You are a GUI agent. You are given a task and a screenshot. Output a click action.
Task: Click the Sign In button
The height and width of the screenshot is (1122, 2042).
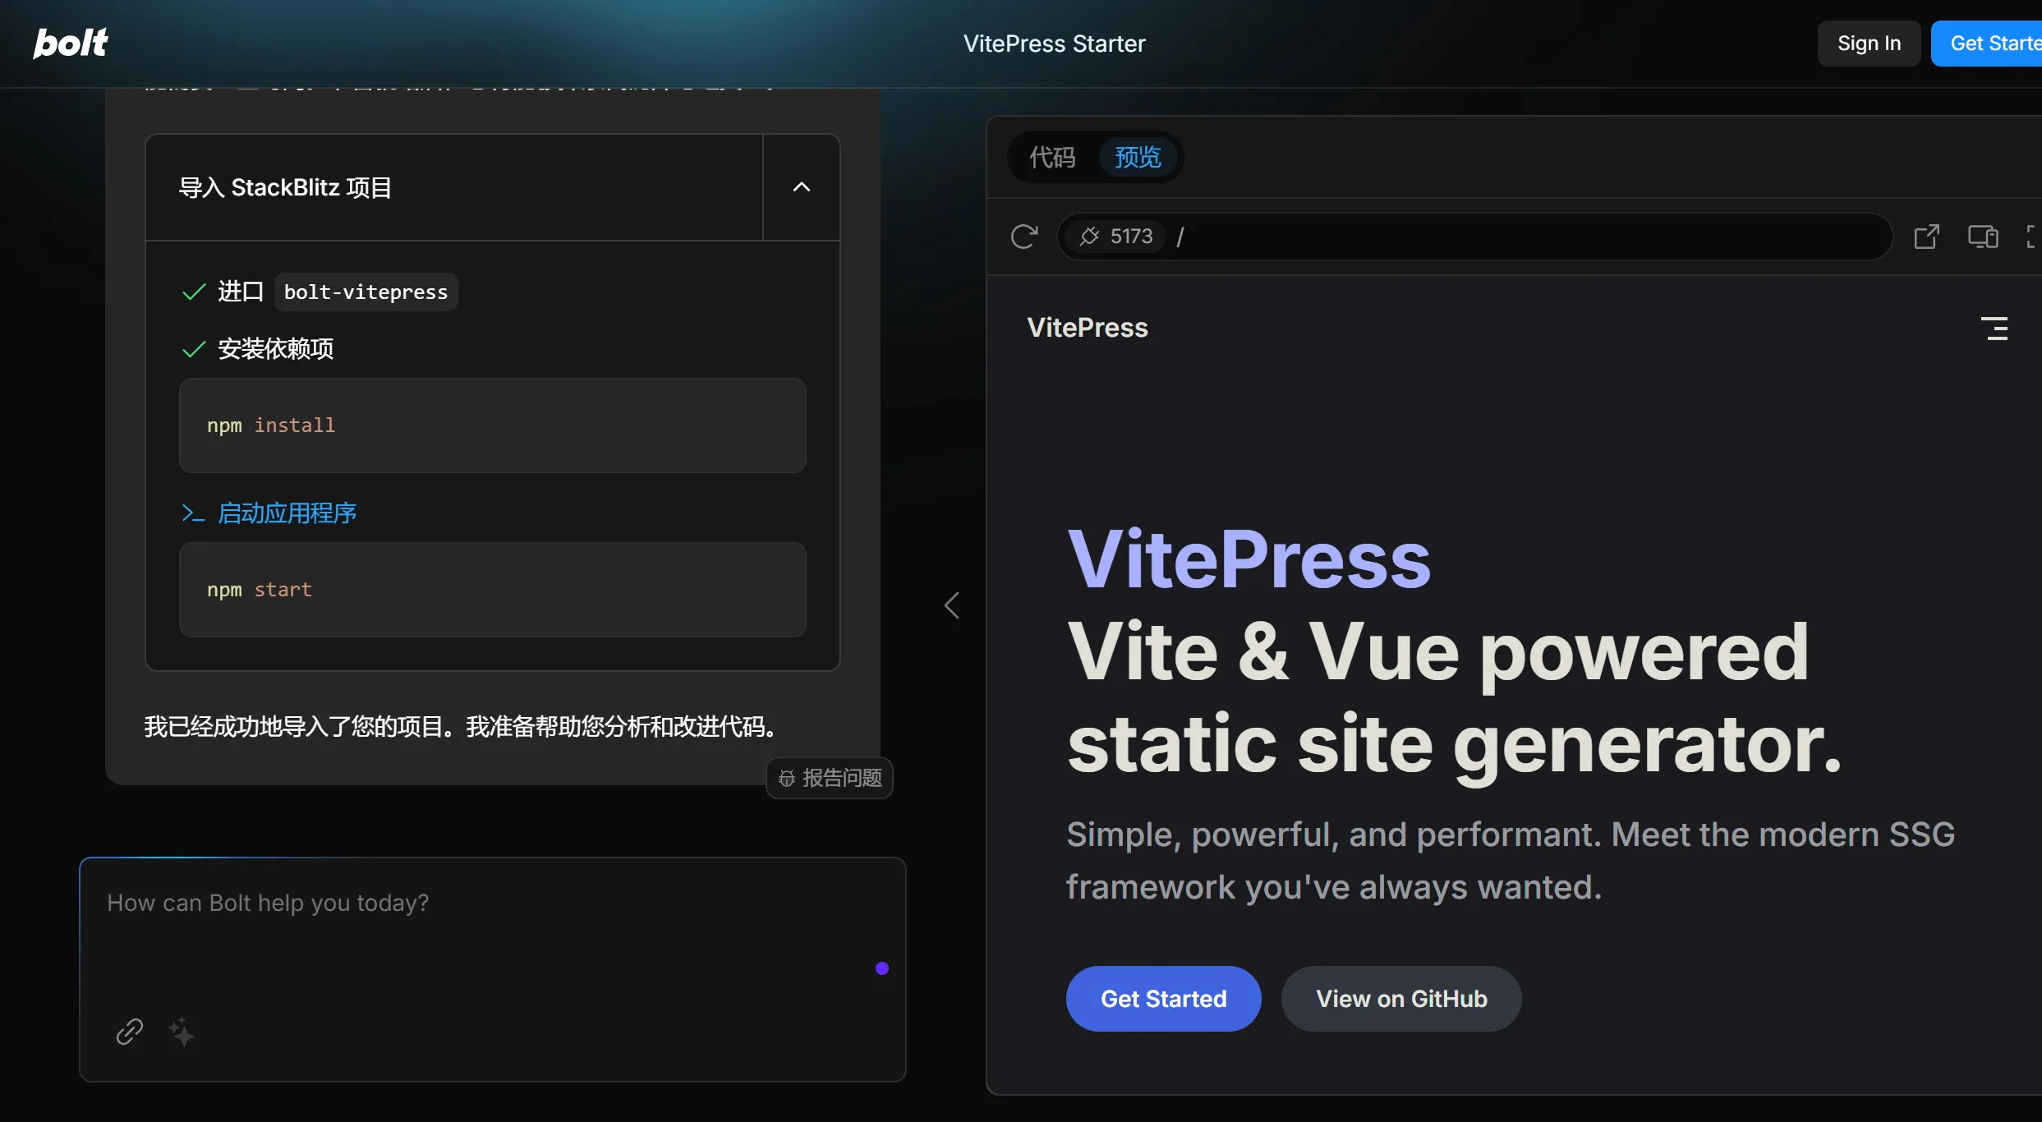click(x=1869, y=44)
